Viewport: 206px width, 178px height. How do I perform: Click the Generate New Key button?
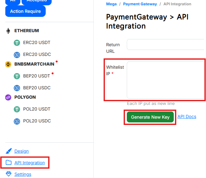[150, 117]
